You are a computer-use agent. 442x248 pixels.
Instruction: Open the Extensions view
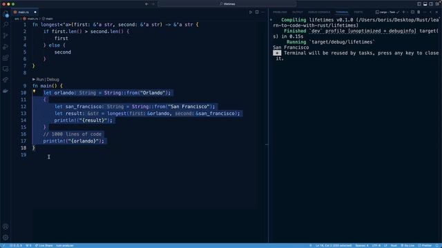[x=6, y=58]
